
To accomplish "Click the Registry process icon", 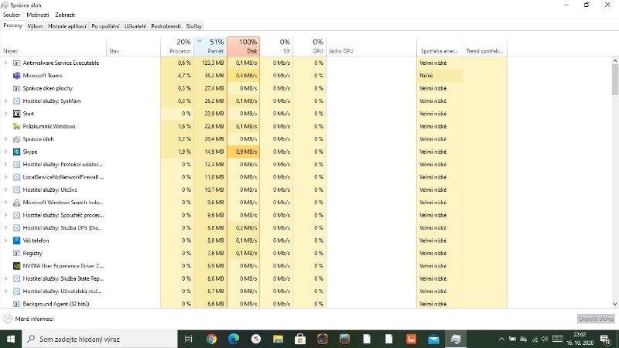I will pyautogui.click(x=16, y=254).
